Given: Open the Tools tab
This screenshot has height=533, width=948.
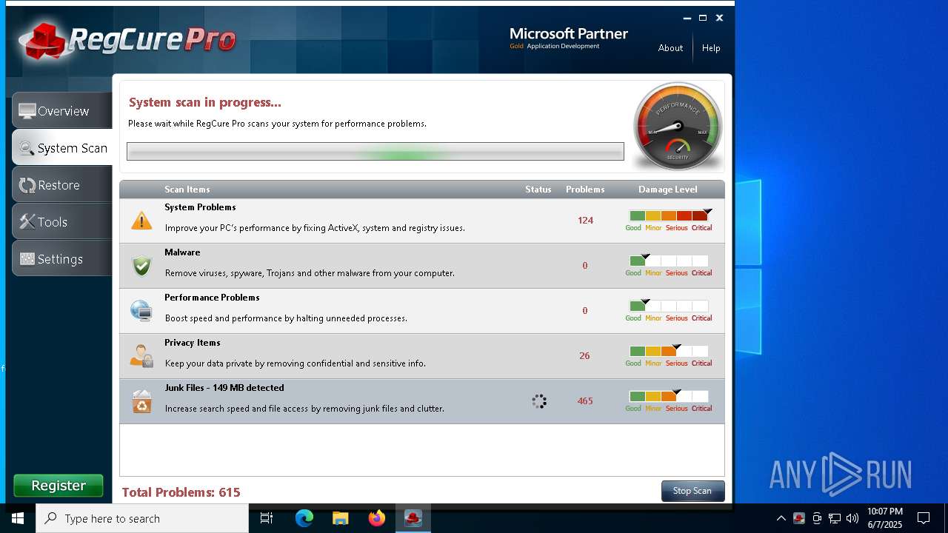Looking at the screenshot, I should pyautogui.click(x=62, y=221).
